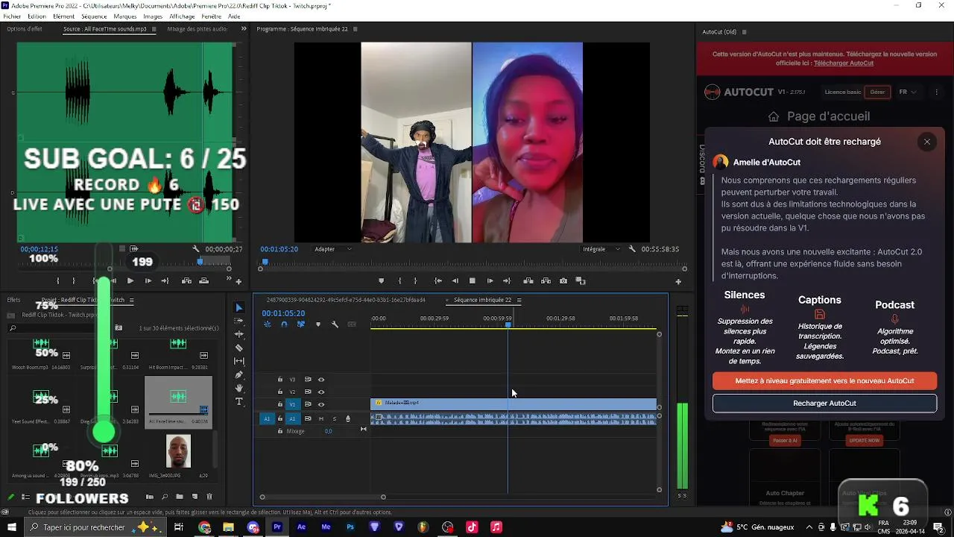
Task: Play the clip in Source monitor
Action: [x=130, y=281]
